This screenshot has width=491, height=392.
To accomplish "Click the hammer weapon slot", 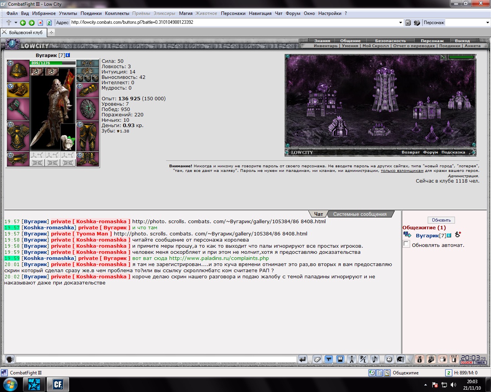I will (18, 109).
